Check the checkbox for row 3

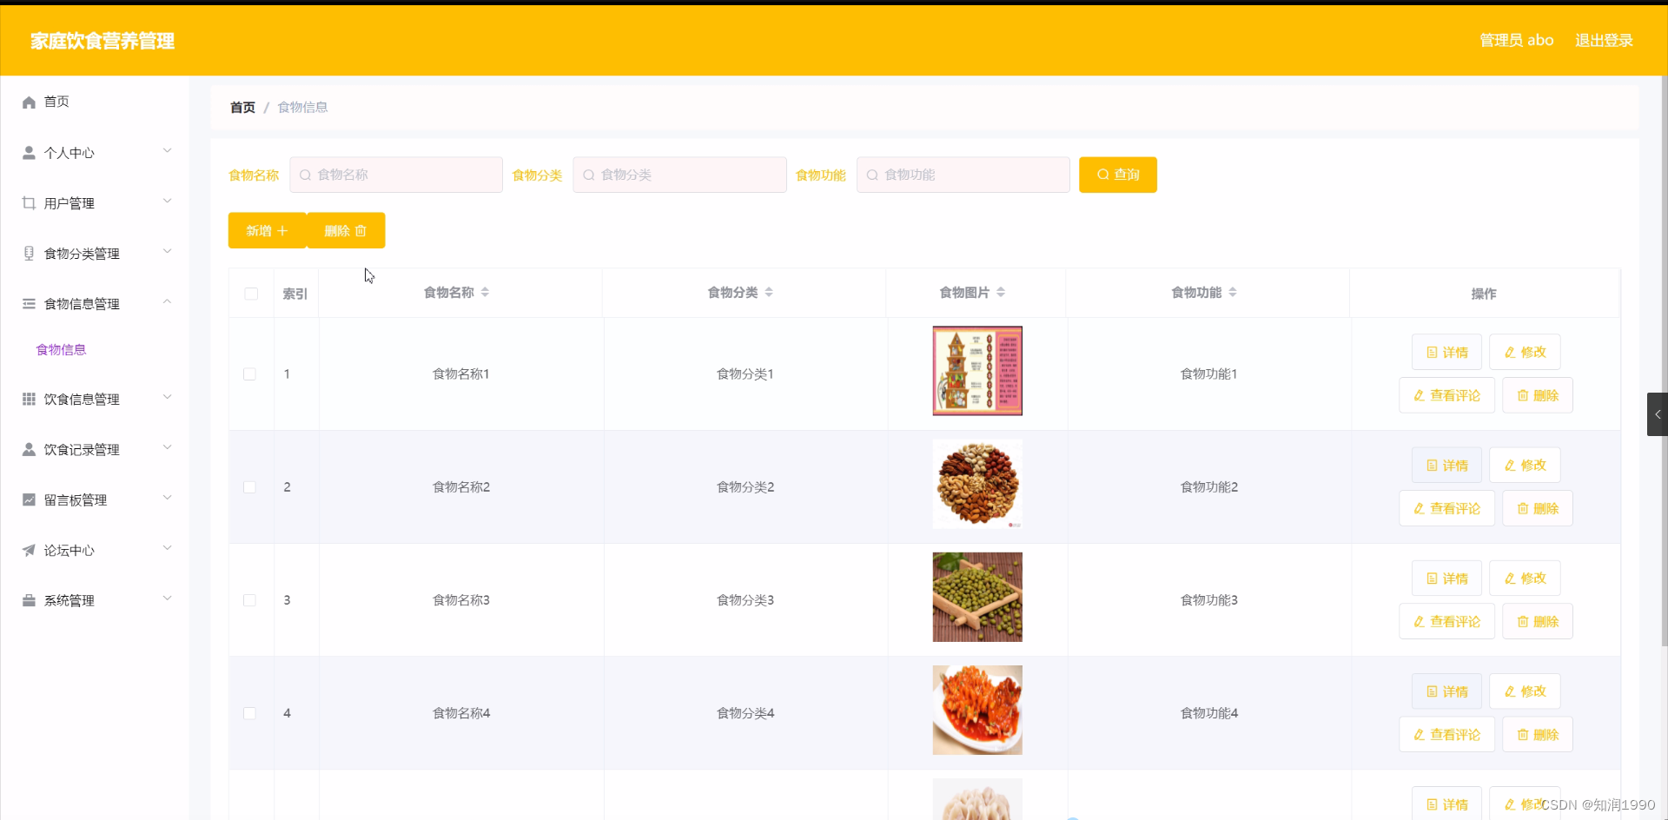249,599
